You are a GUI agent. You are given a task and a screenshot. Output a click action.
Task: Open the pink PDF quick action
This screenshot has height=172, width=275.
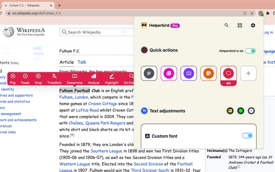(169, 73)
